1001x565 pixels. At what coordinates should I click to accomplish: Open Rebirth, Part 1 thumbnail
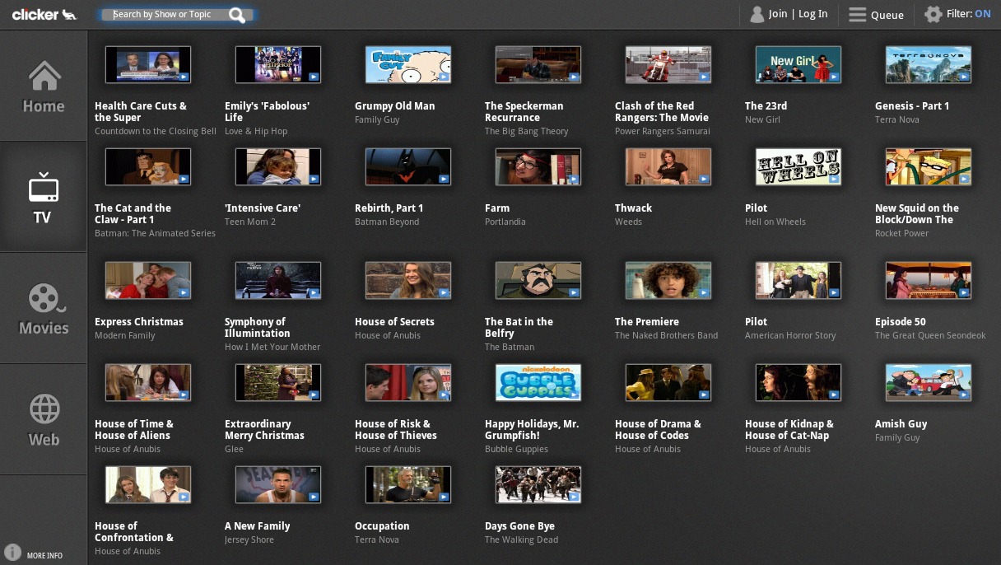click(408, 167)
